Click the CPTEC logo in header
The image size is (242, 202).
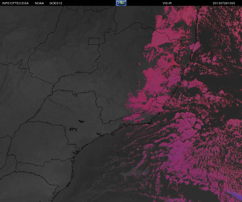click(x=121, y=3)
